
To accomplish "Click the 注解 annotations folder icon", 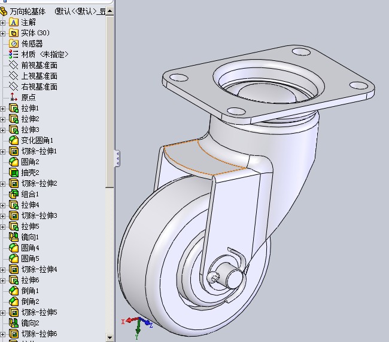I will pos(14,22).
